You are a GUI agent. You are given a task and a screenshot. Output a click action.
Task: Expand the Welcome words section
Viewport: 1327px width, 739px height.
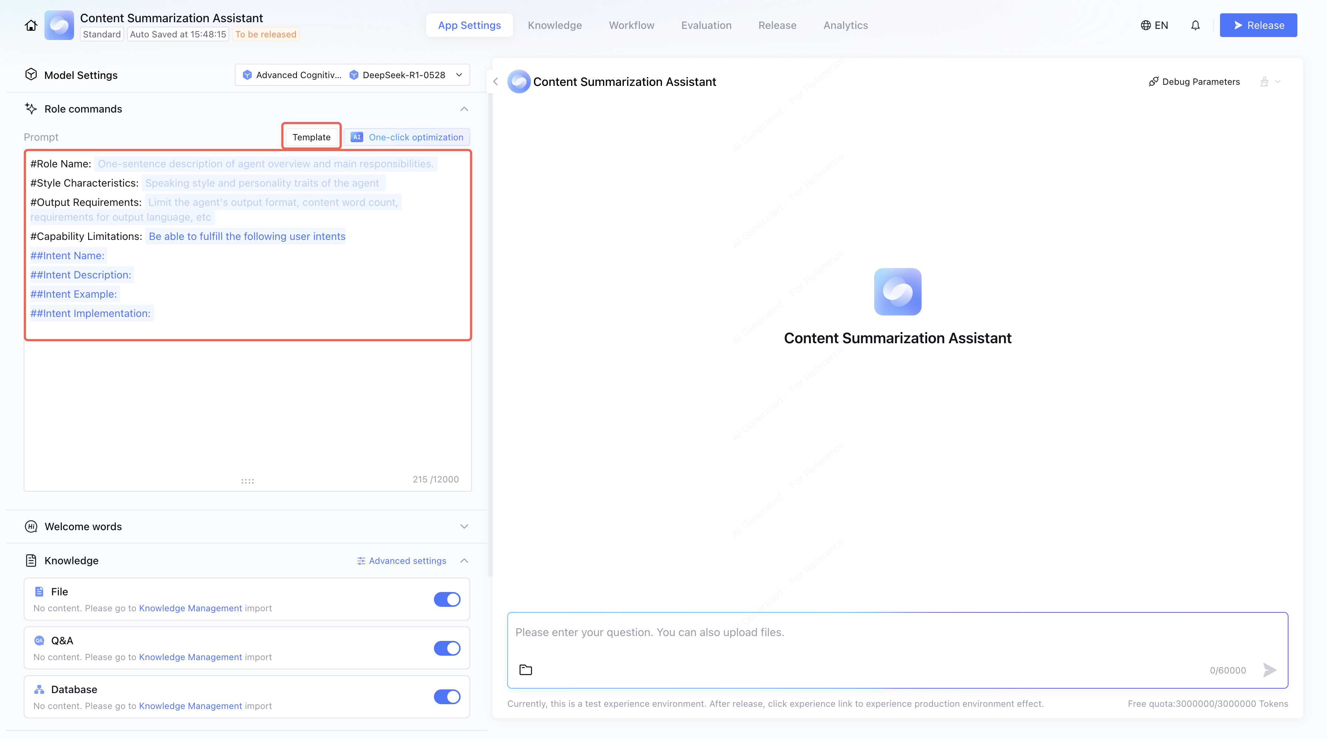(464, 526)
